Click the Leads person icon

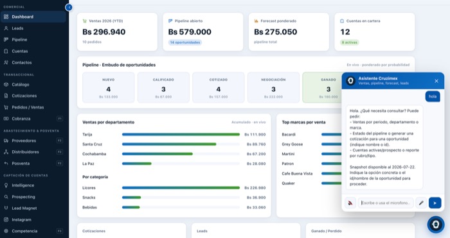tap(6, 28)
